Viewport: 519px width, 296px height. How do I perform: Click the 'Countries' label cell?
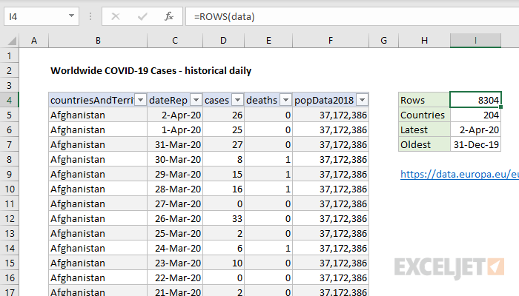pyautogui.click(x=424, y=115)
